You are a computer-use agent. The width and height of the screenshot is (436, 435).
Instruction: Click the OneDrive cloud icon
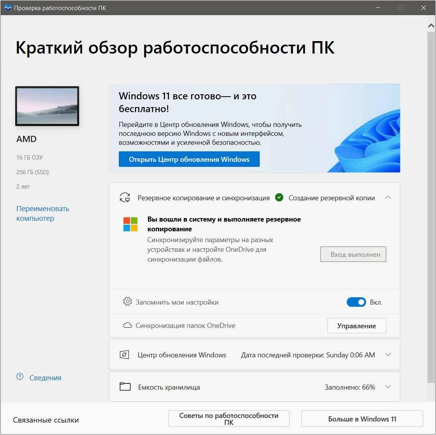(x=127, y=325)
